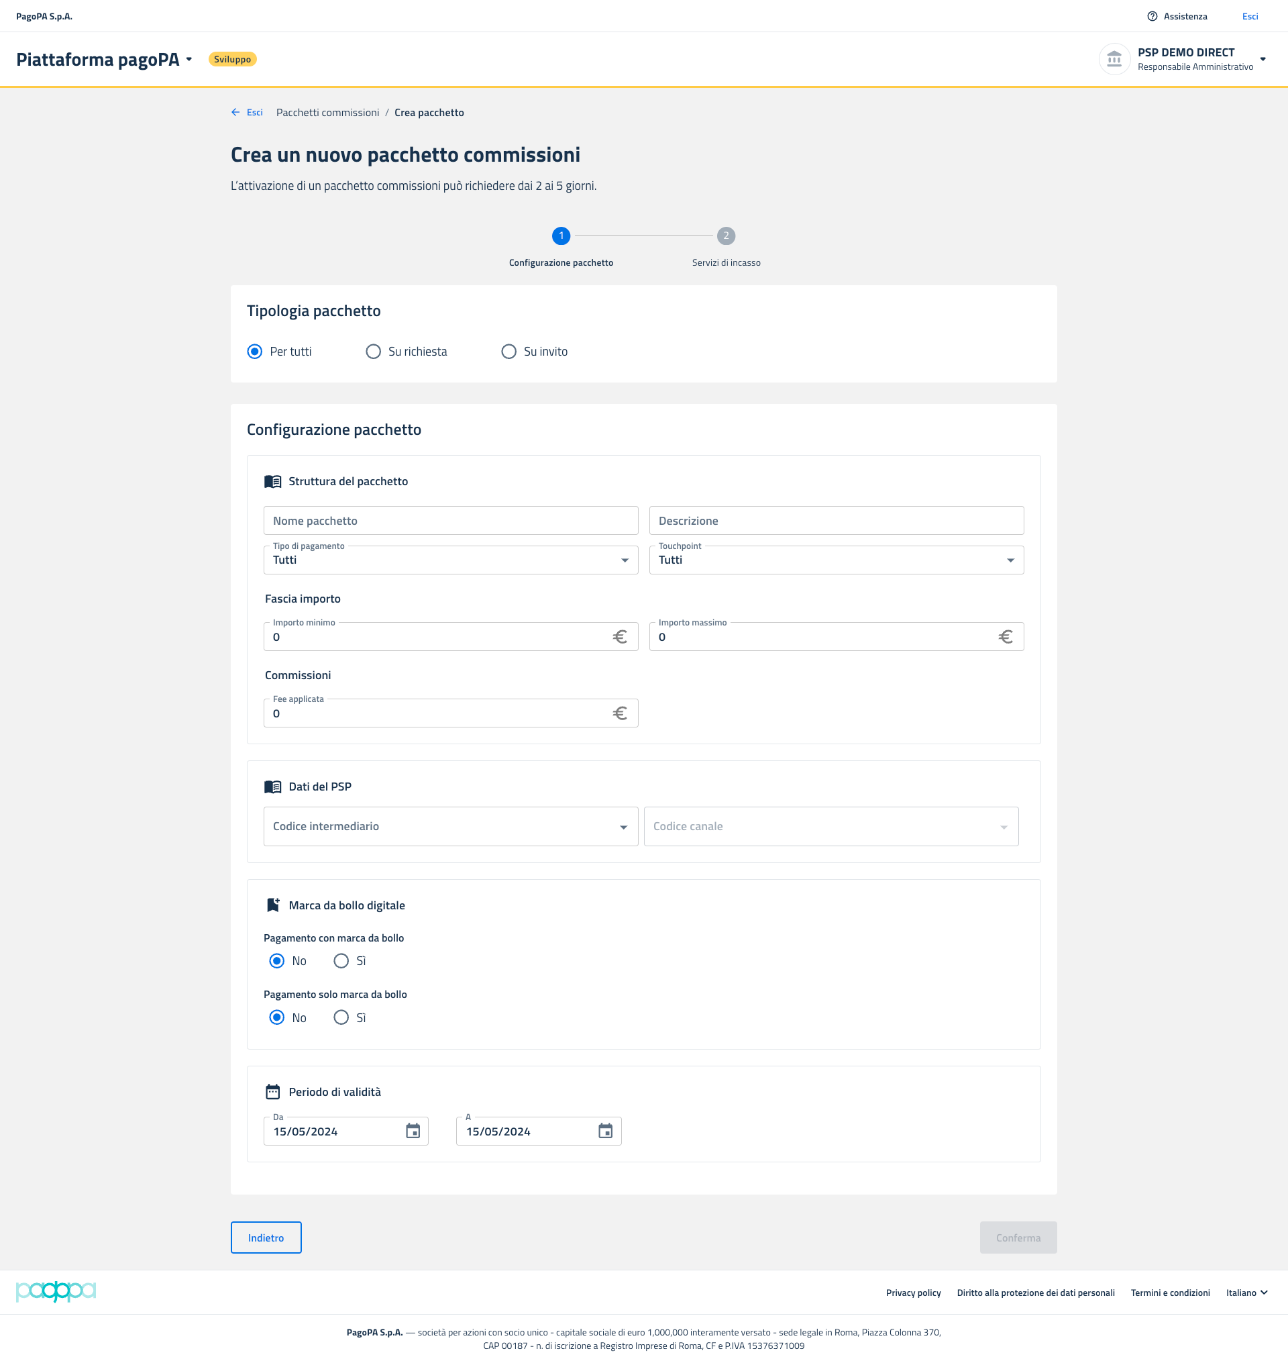The width and height of the screenshot is (1288, 1363).
Task: Open the Italiano language menu
Action: 1246,1293
